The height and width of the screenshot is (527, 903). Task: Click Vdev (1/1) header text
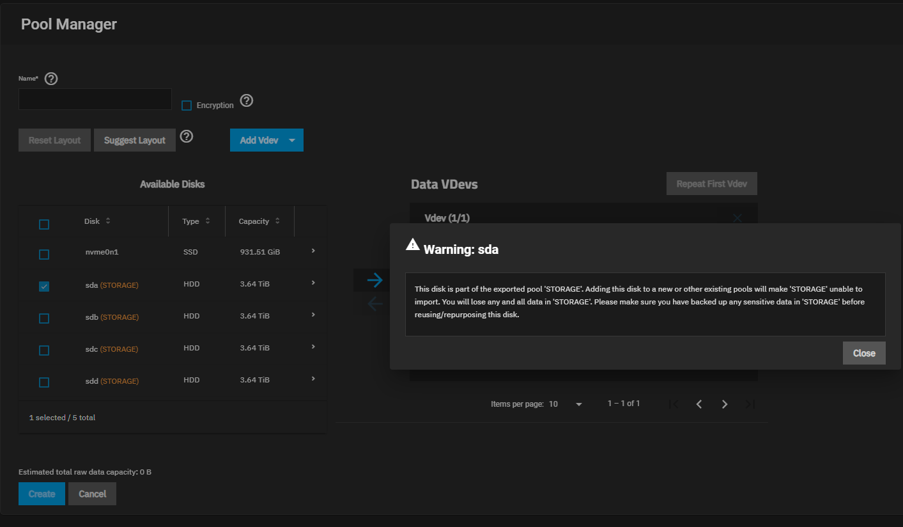point(447,218)
